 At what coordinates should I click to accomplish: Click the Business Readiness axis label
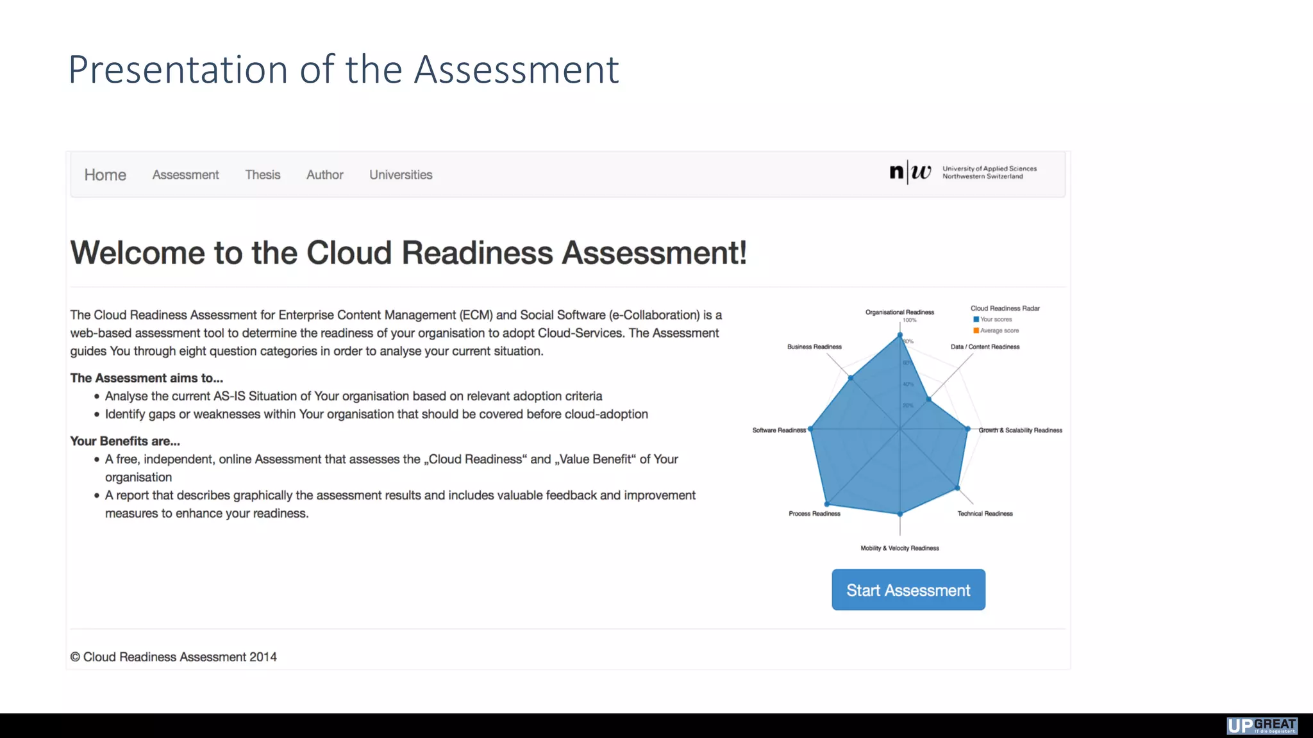tap(814, 347)
